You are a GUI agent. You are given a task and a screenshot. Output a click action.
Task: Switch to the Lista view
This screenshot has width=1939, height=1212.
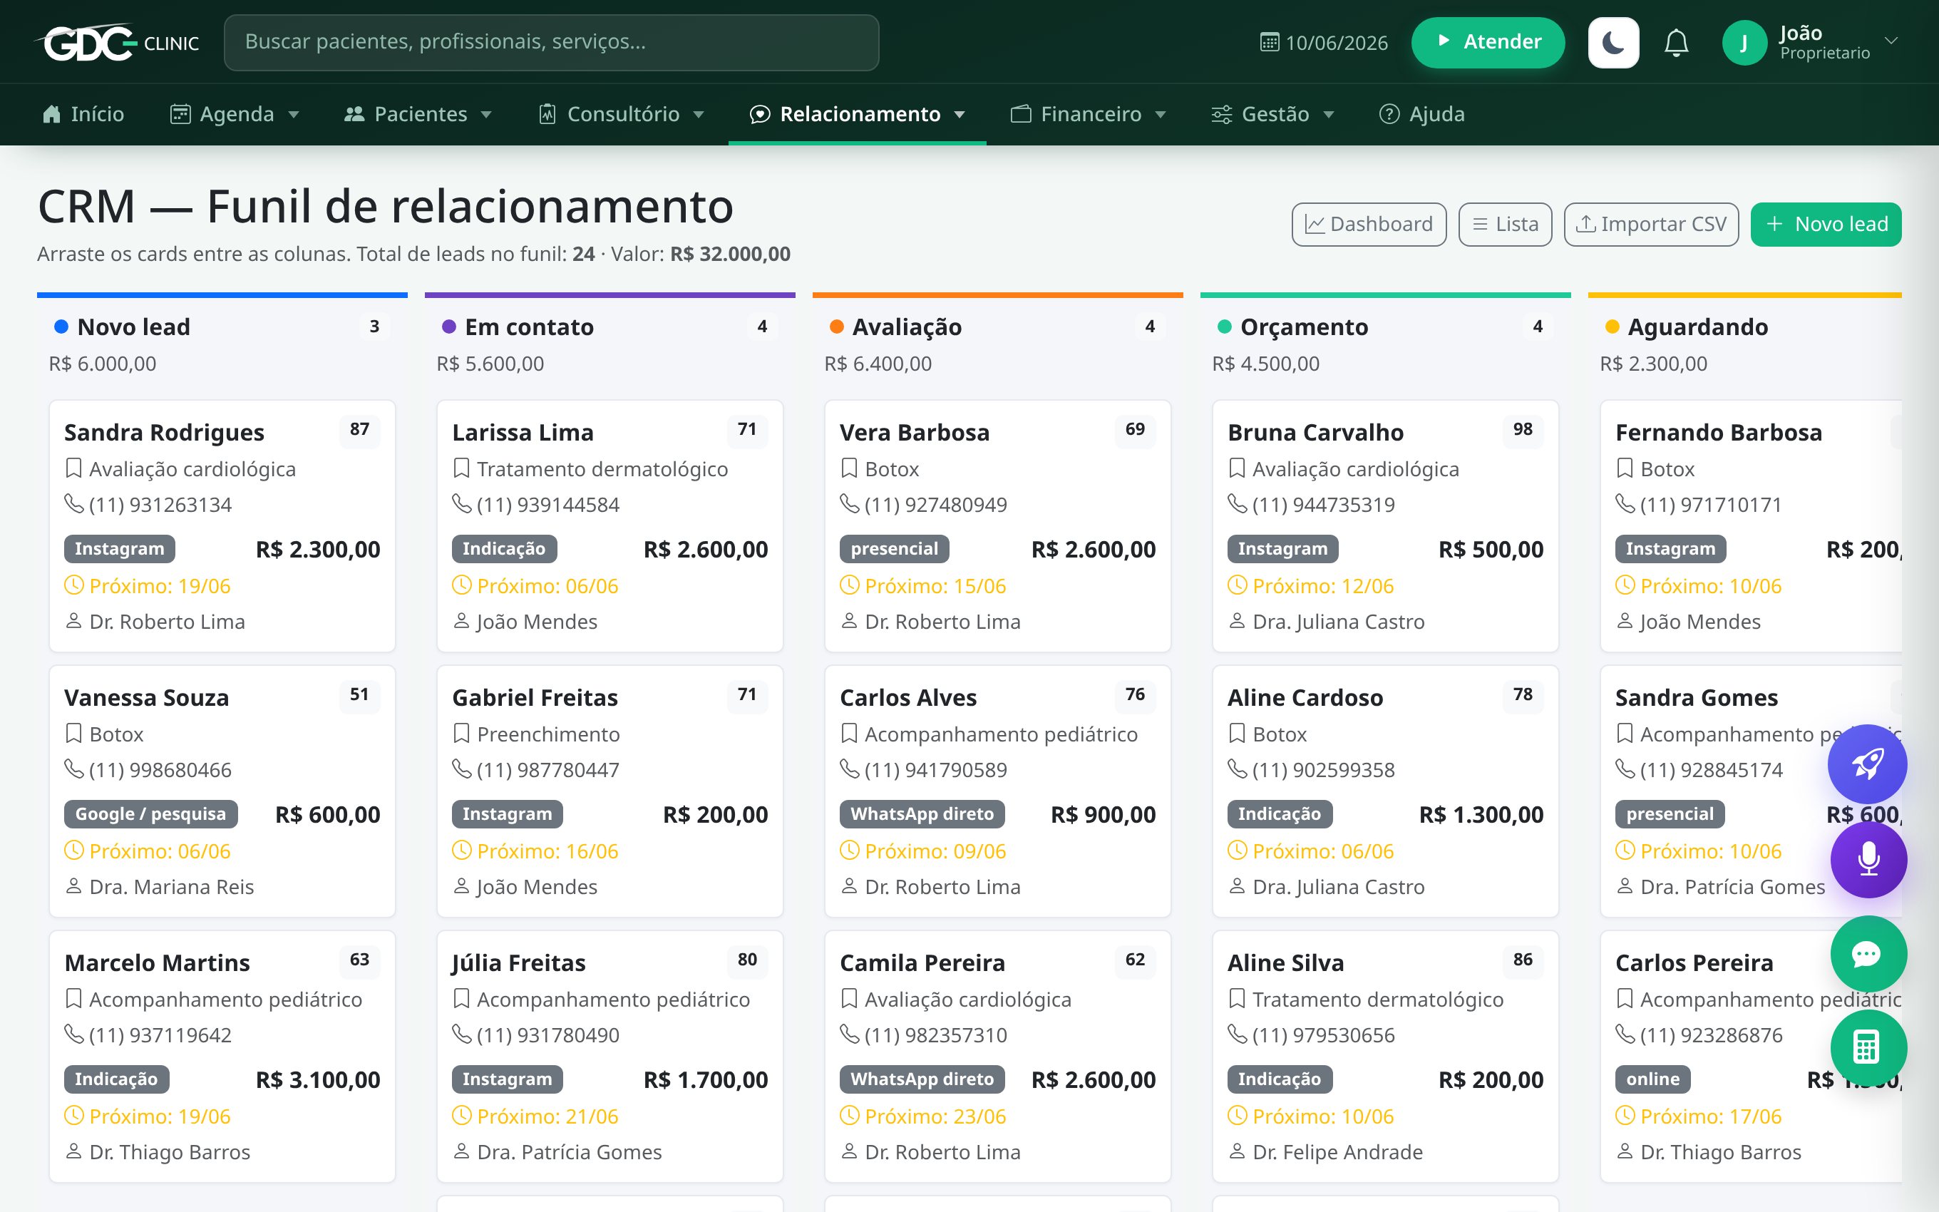point(1505,225)
